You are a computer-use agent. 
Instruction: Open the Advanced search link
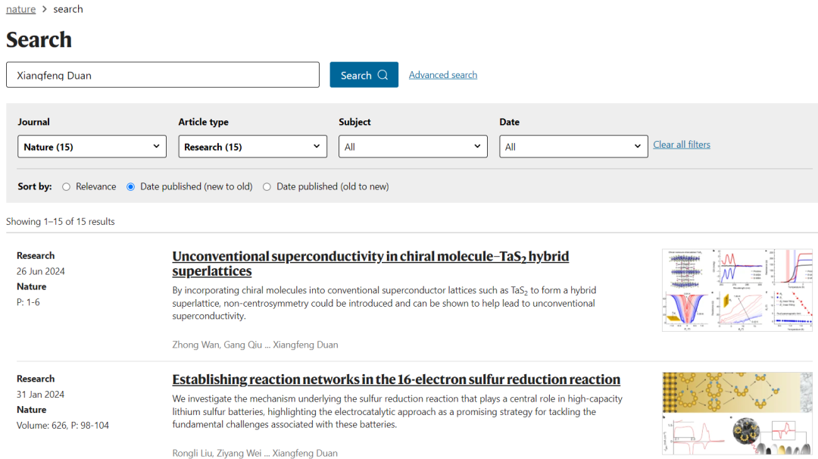(443, 74)
